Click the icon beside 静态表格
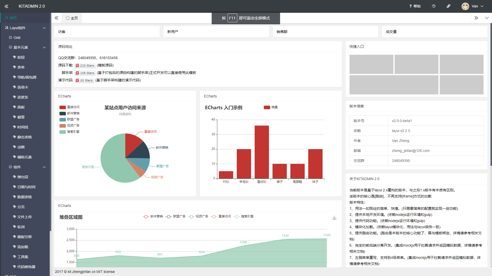The width and height of the screenshot is (492, 276). click(x=14, y=137)
